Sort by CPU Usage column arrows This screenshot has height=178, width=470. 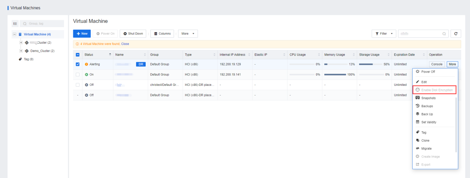click(x=319, y=55)
